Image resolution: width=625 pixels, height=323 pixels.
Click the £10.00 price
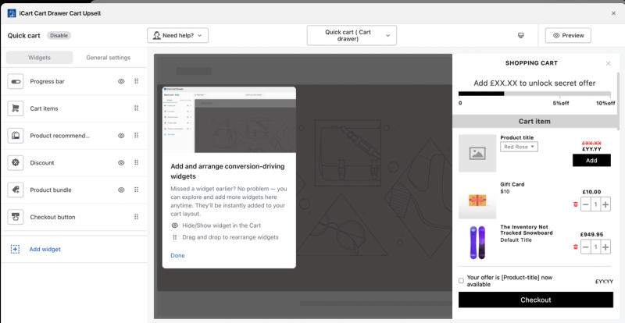click(x=591, y=192)
